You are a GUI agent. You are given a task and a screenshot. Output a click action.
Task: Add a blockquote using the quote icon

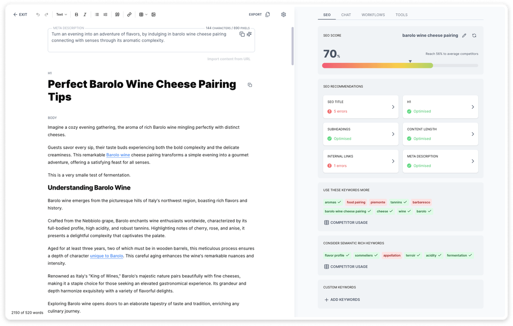point(117,15)
